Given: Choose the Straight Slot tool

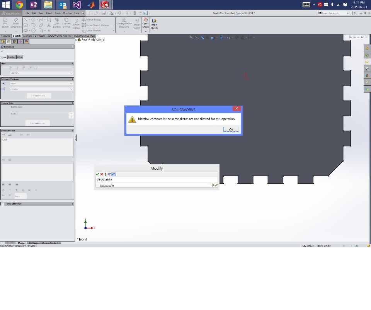Looking at the screenshot, I should 26,31.
